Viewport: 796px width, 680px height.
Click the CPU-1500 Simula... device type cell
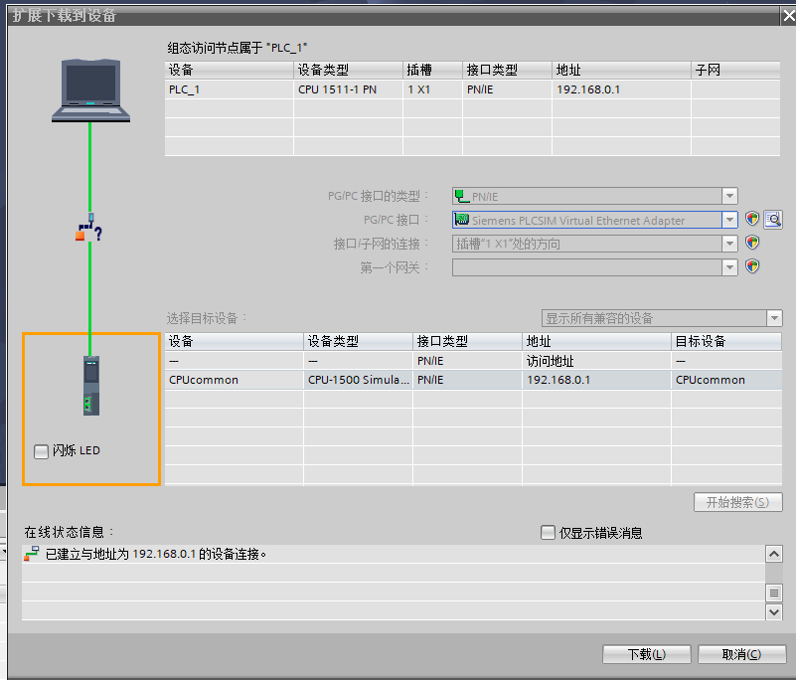click(x=359, y=380)
